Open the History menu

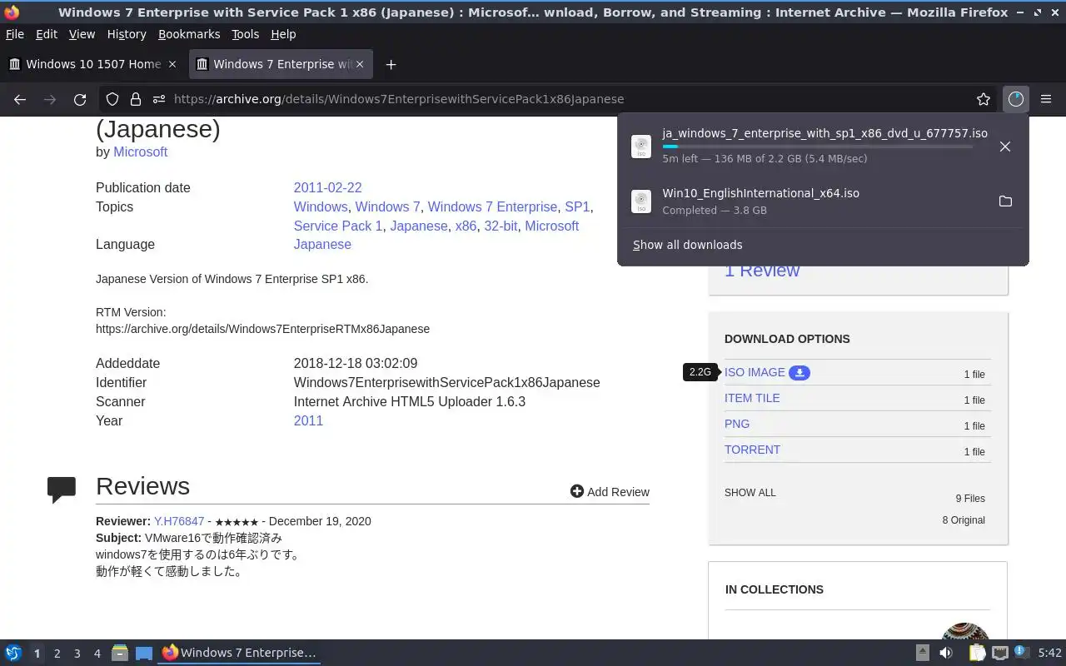(127, 34)
